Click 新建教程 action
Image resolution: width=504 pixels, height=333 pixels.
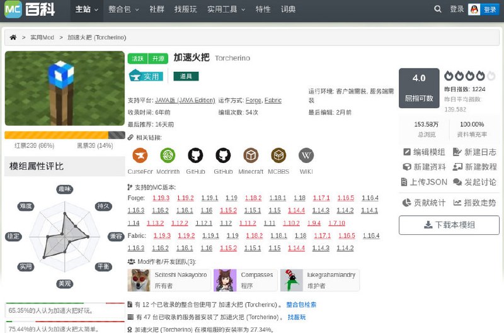[475, 167]
